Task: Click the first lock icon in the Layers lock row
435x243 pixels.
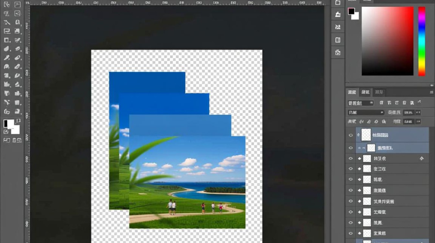Action: click(362, 121)
